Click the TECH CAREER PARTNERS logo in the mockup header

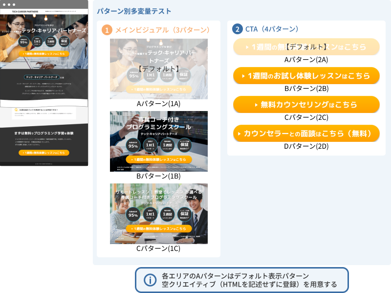25,11
